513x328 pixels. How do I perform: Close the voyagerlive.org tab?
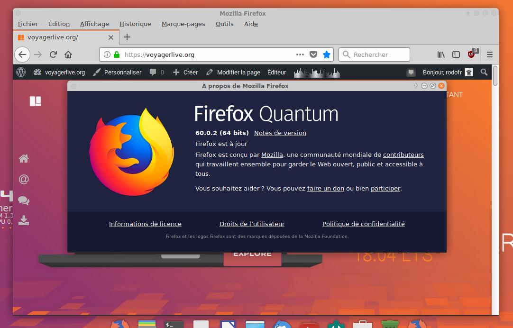click(111, 37)
